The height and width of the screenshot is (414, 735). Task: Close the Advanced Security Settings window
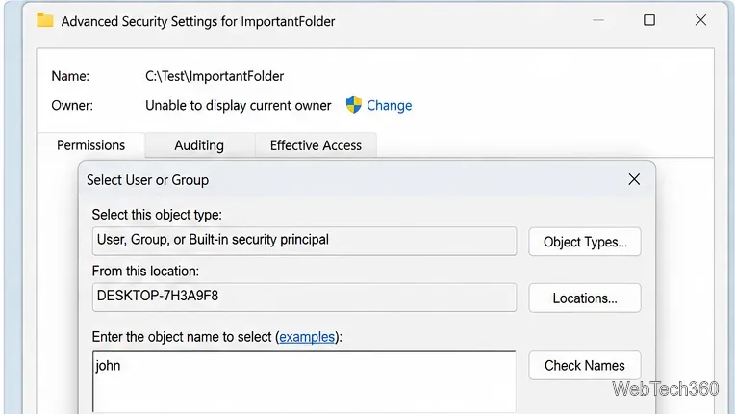[700, 20]
